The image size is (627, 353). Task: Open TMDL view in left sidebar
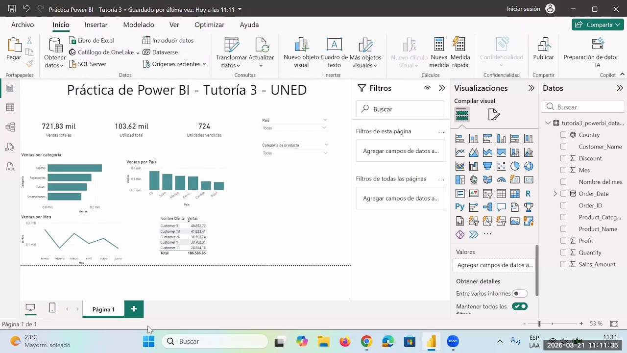pos(10,166)
